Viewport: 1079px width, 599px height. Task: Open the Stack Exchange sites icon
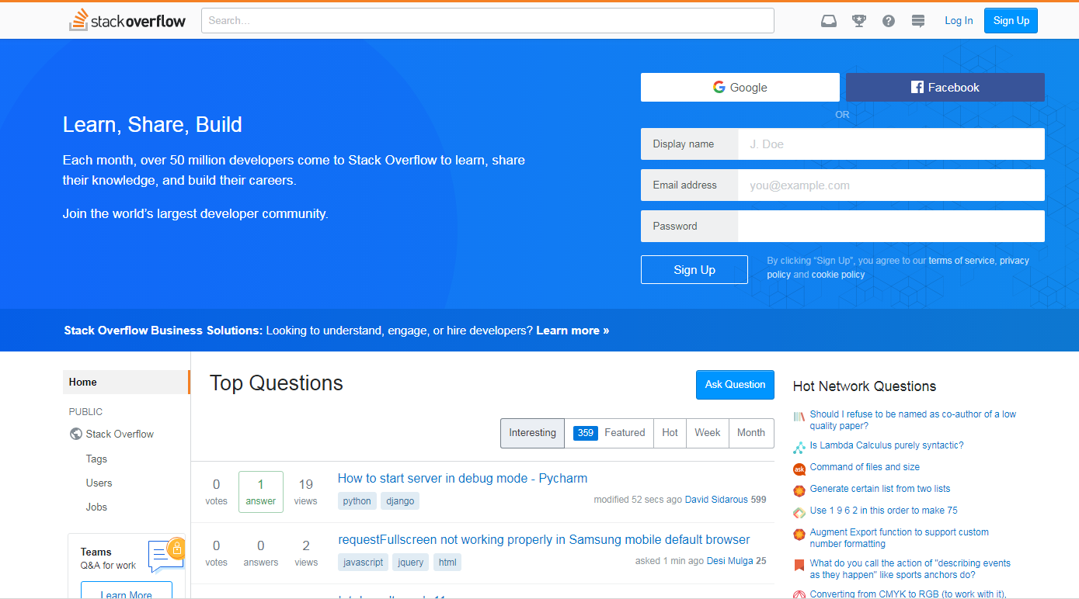(x=918, y=21)
